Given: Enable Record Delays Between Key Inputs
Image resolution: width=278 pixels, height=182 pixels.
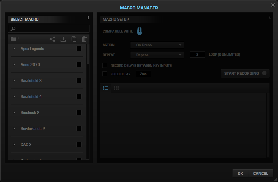Looking at the screenshot, I should pos(105,65).
